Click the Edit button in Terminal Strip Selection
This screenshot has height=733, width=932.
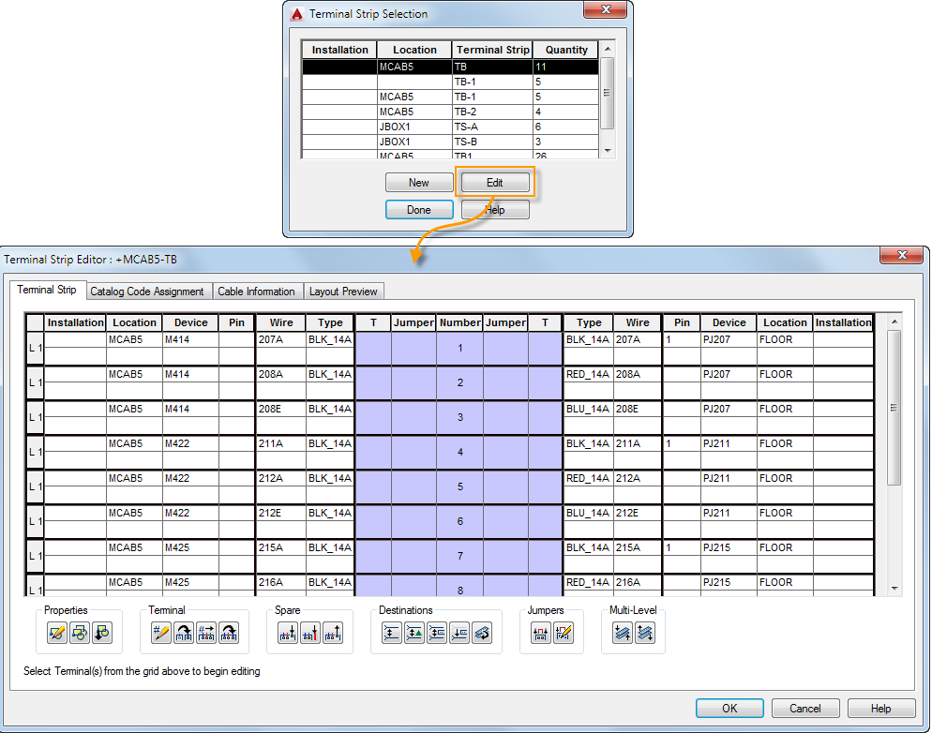tap(495, 183)
